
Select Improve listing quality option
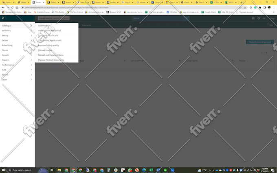48,45
